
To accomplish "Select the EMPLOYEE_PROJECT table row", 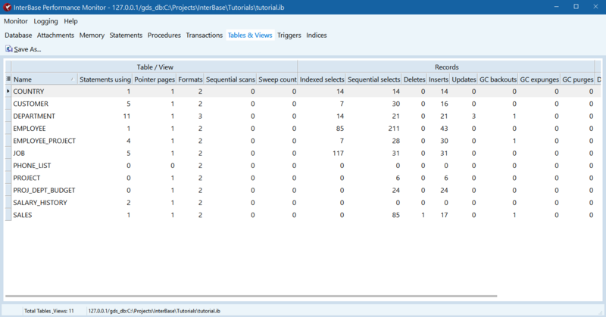I will [x=303, y=141].
